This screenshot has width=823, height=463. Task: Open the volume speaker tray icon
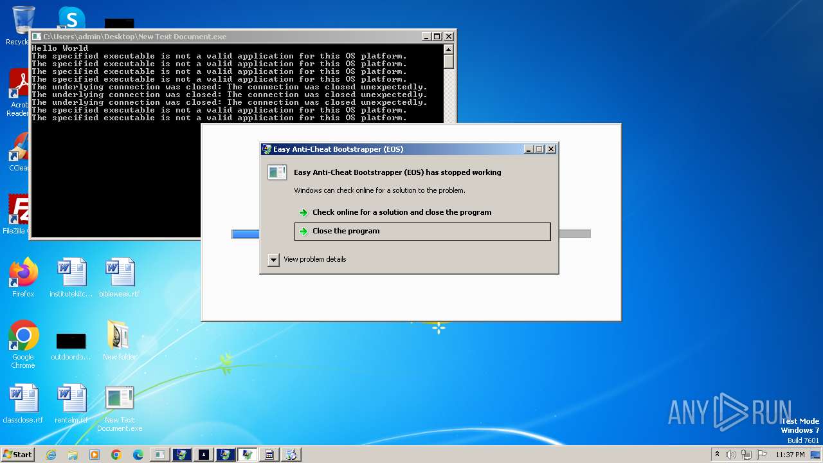tap(731, 455)
